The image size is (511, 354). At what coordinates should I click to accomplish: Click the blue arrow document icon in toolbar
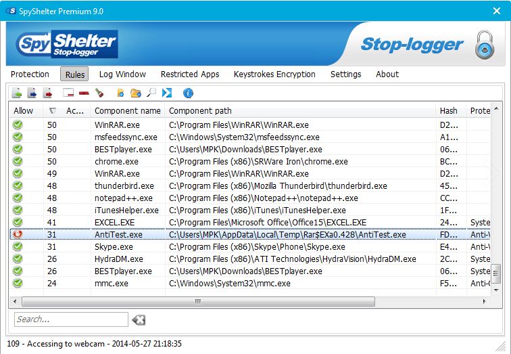[x=32, y=93]
